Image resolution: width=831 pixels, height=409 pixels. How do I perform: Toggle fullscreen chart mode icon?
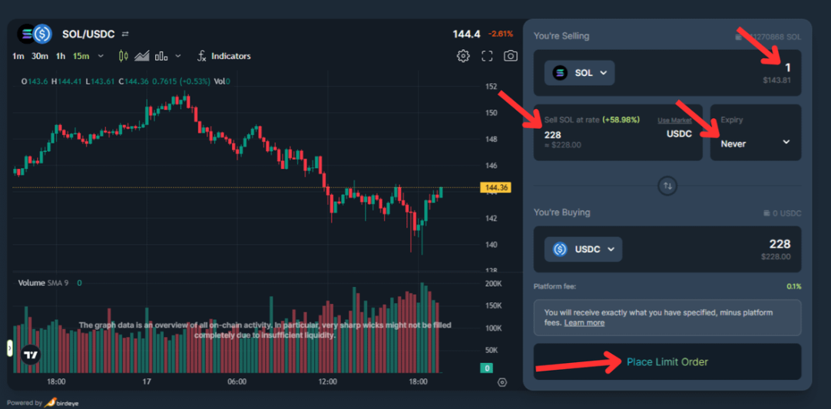coord(487,55)
